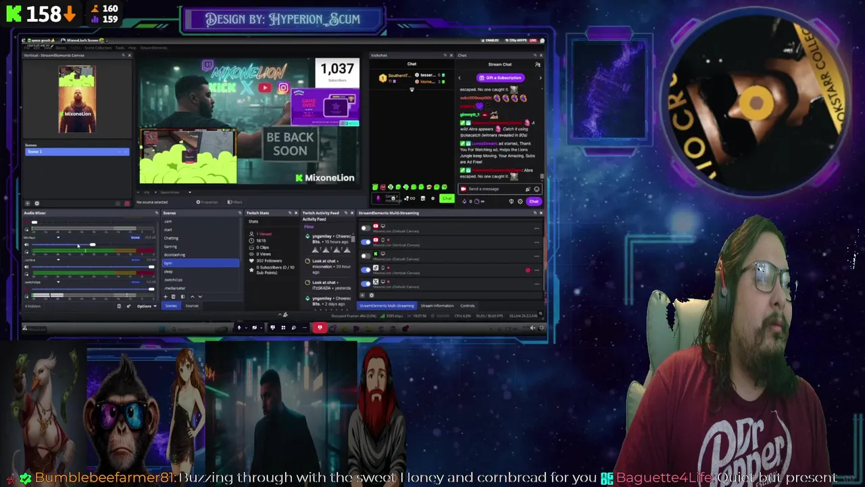Enable YouTube Default Canvas streaming toggle
The height and width of the screenshot is (487, 865).
tap(366, 229)
